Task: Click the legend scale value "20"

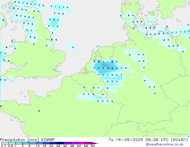Action: point(51,146)
